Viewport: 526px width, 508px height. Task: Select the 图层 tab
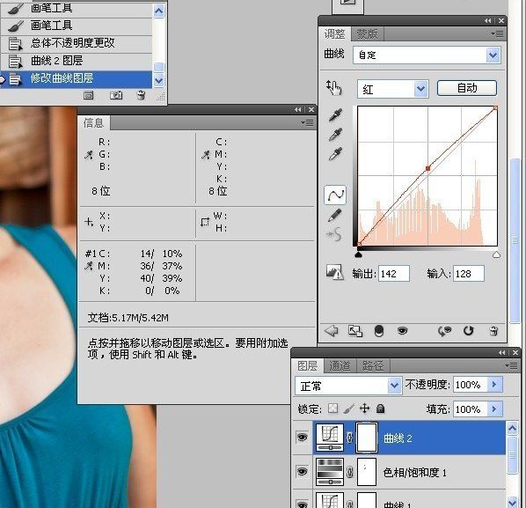[308, 366]
